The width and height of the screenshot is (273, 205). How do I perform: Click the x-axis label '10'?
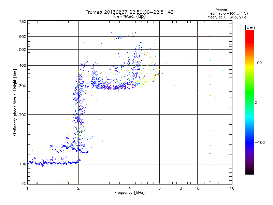tap(197, 188)
